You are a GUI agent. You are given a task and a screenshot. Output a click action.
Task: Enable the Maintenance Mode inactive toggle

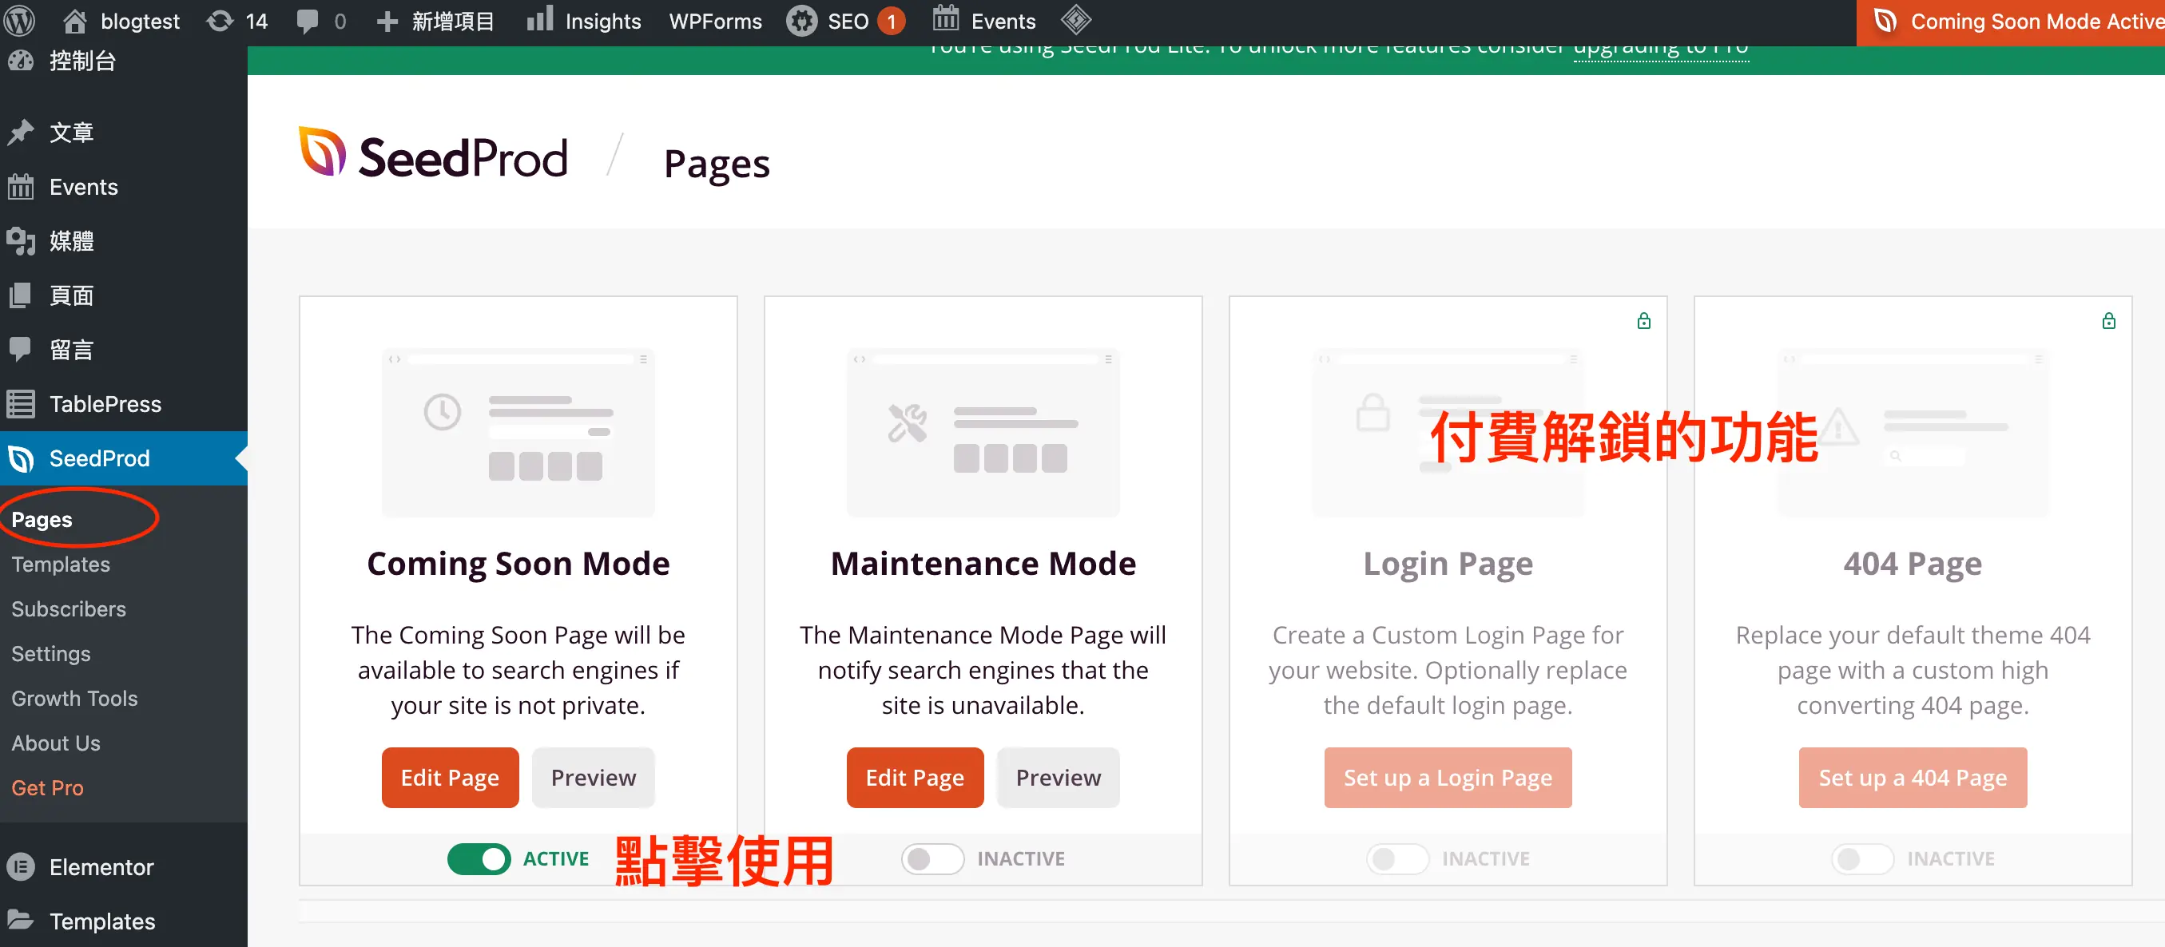point(932,859)
